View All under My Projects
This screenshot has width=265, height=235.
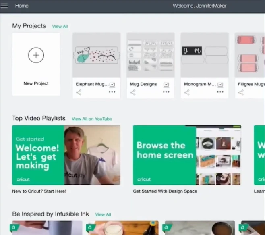tap(60, 27)
